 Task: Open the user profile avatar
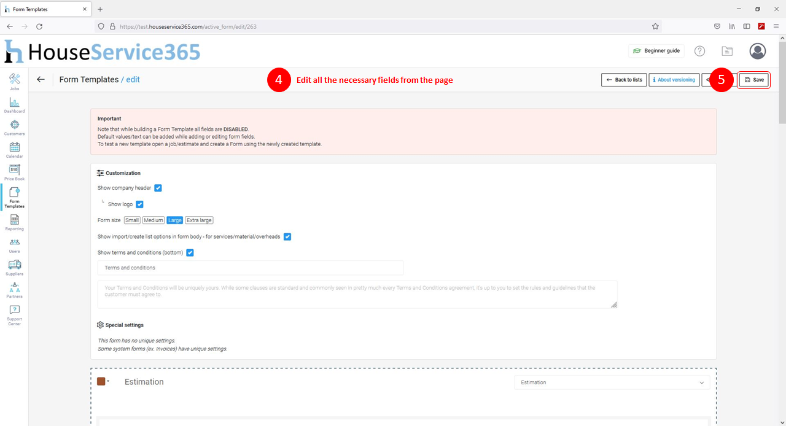(758, 51)
